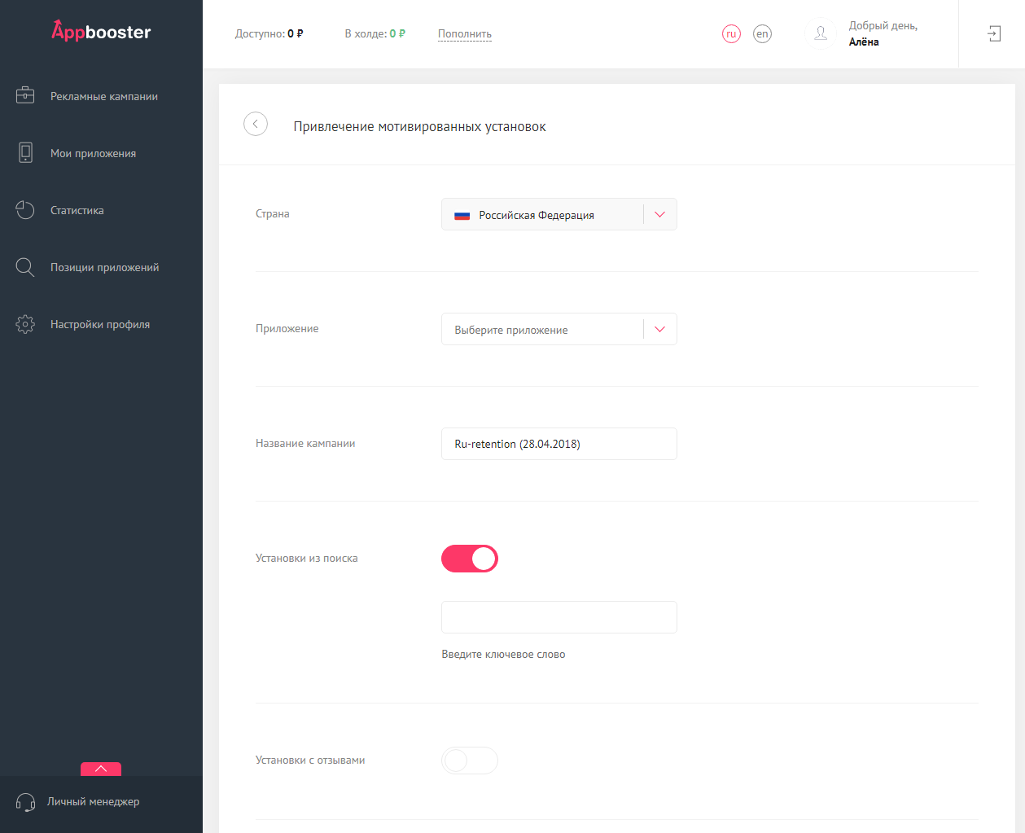Switch interface language to en
The image size is (1025, 833).
(762, 33)
